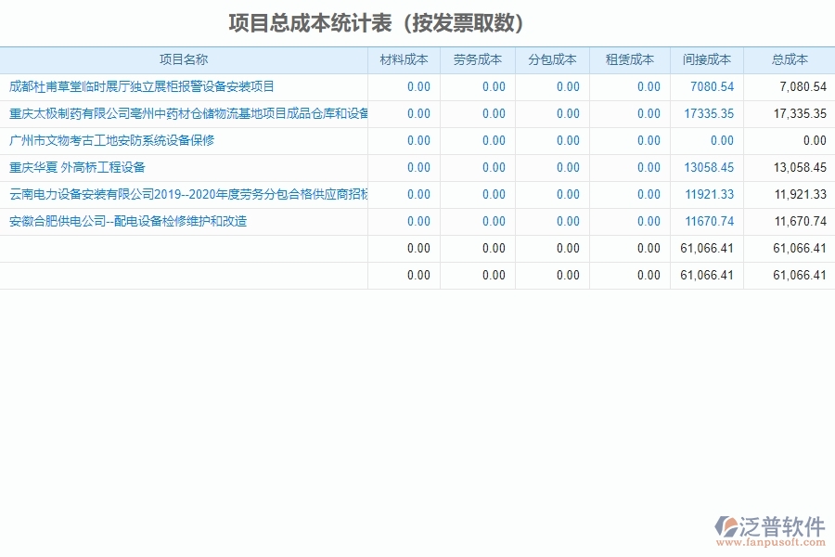Click indirect cost 11670.74 for Hefei project

click(x=710, y=221)
